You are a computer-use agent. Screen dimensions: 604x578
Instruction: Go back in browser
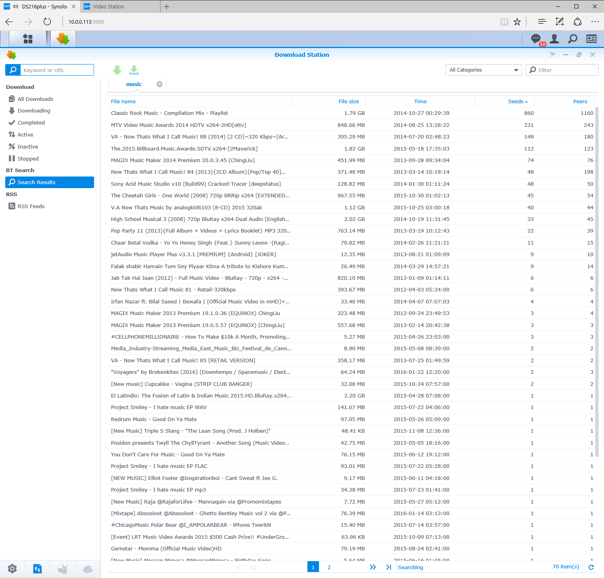click(x=9, y=22)
